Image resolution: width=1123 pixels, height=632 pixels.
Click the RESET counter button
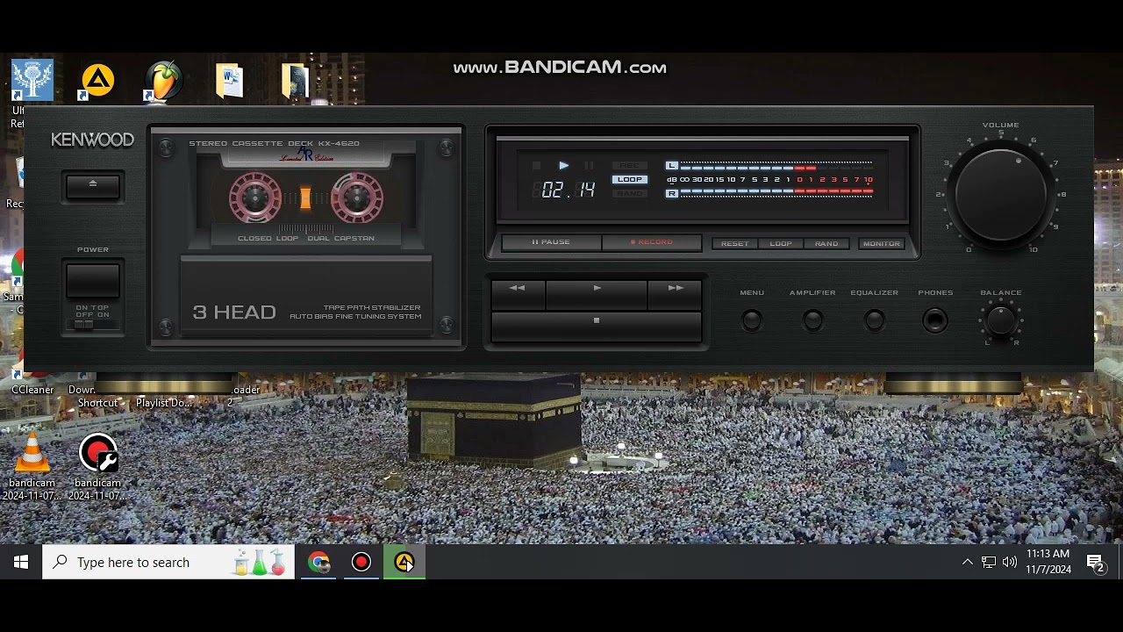pyautogui.click(x=734, y=244)
